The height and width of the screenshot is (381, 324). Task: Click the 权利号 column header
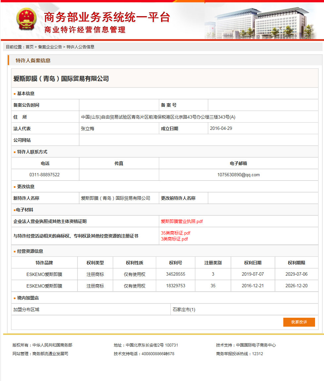click(175, 263)
